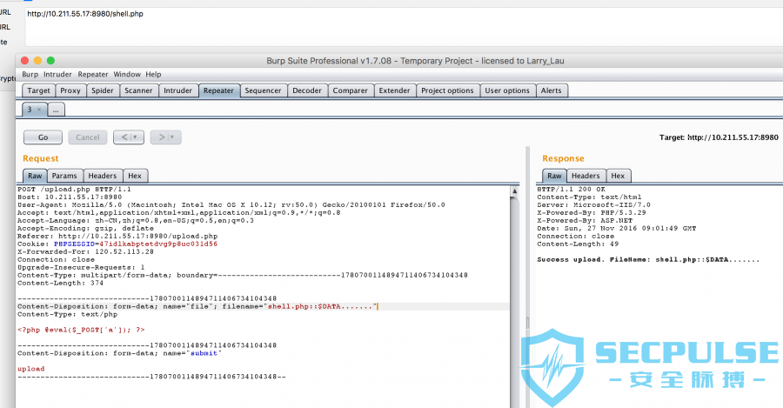The height and width of the screenshot is (408, 783).
Task: Switch Request view to Hex tab
Action: pyautogui.click(x=135, y=176)
